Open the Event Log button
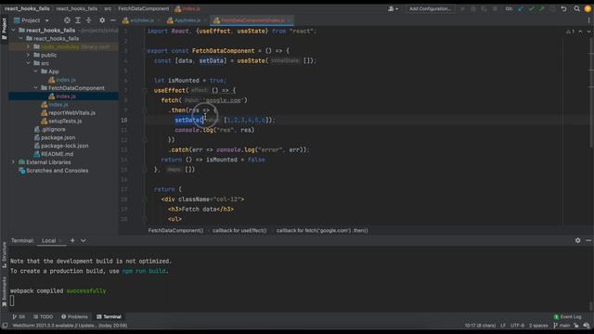 pyautogui.click(x=567, y=317)
